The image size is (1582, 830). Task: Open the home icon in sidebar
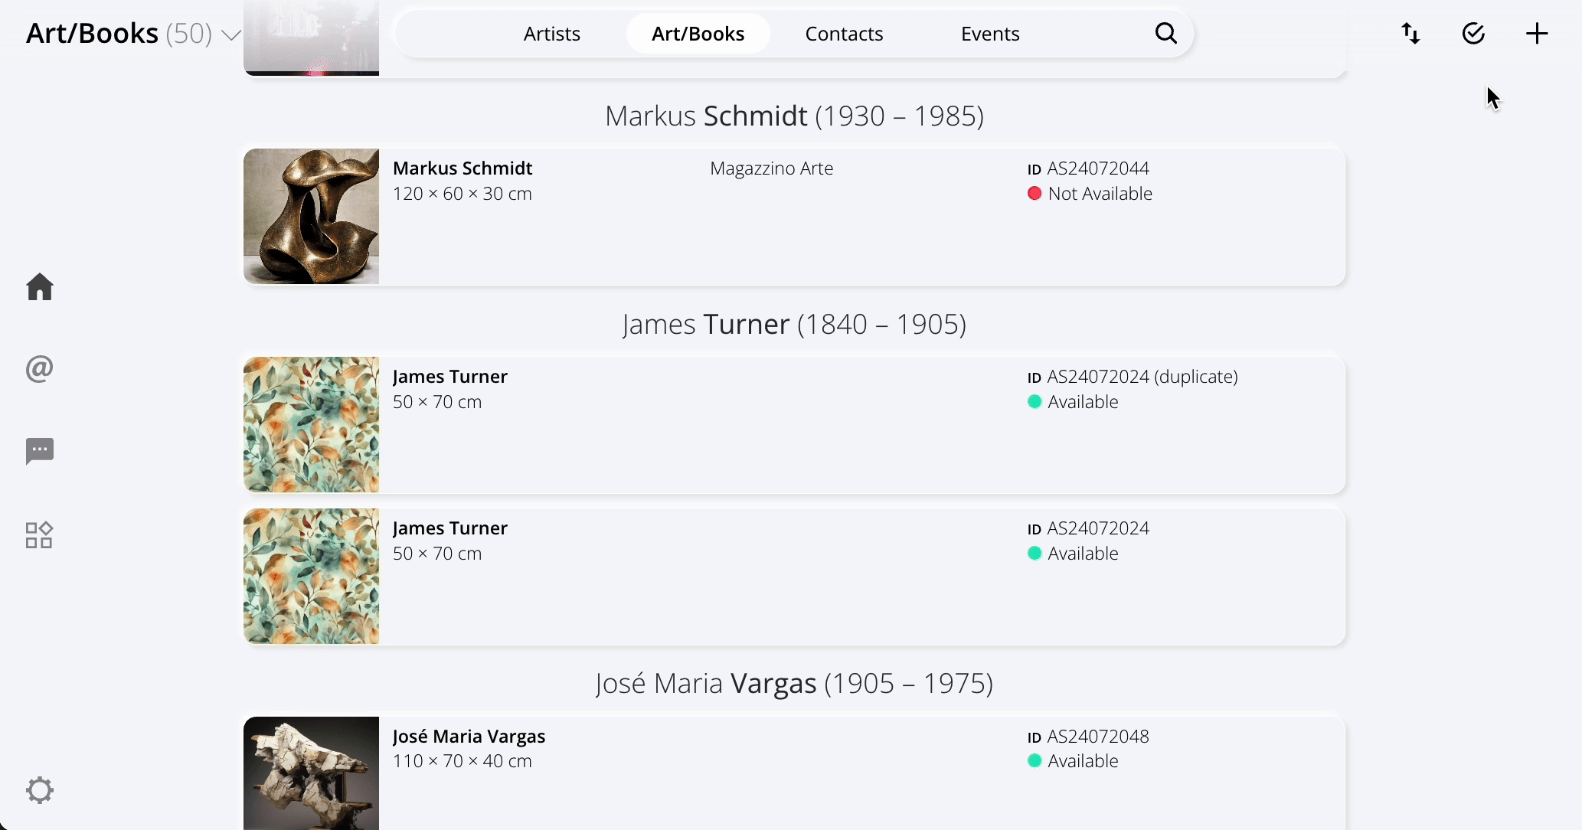coord(40,287)
